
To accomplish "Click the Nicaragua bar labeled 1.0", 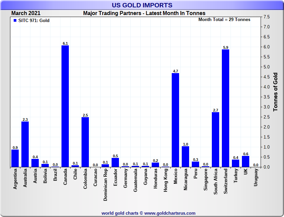I will [x=185, y=157].
